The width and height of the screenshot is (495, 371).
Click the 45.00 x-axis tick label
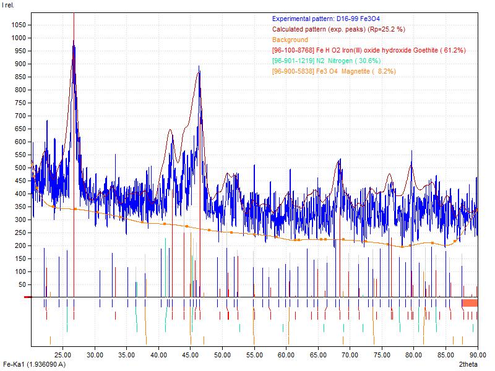click(191, 355)
